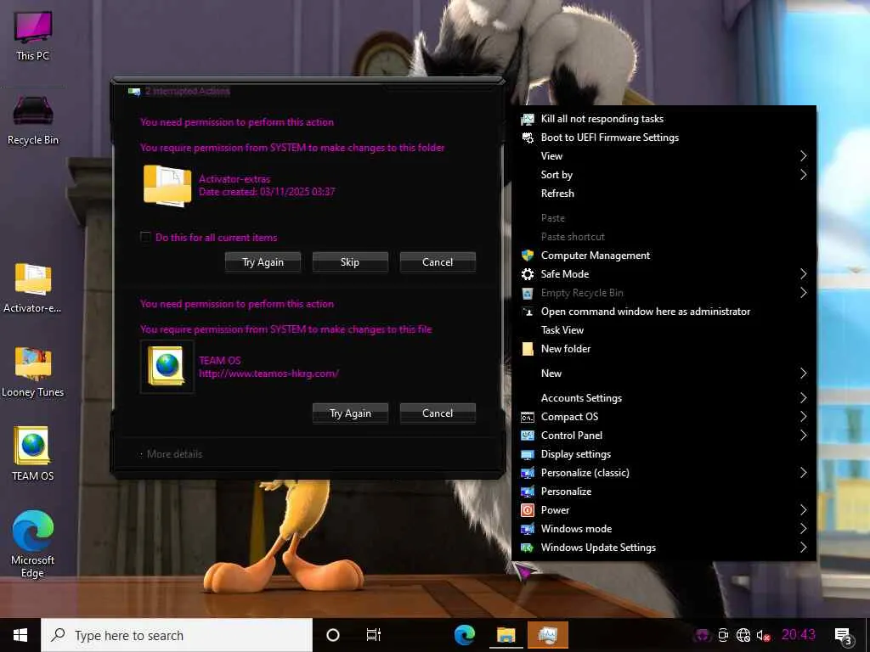The width and height of the screenshot is (870, 652).
Task: Click Skip for the Activator-extras folder
Action: pyautogui.click(x=350, y=262)
